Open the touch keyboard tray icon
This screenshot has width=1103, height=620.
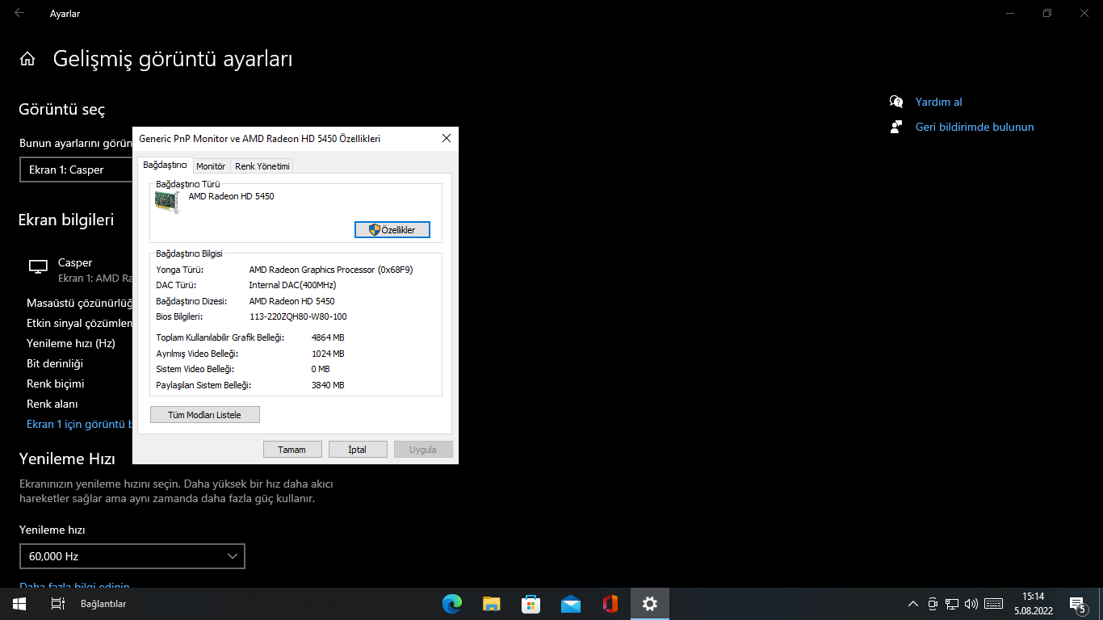coord(994,604)
